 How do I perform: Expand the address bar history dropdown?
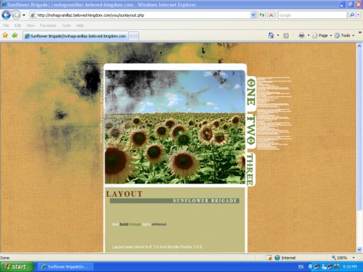tap(253, 15)
